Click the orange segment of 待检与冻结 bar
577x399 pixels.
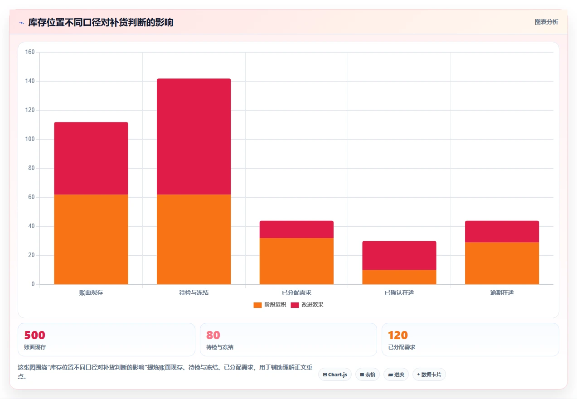pyautogui.click(x=194, y=239)
